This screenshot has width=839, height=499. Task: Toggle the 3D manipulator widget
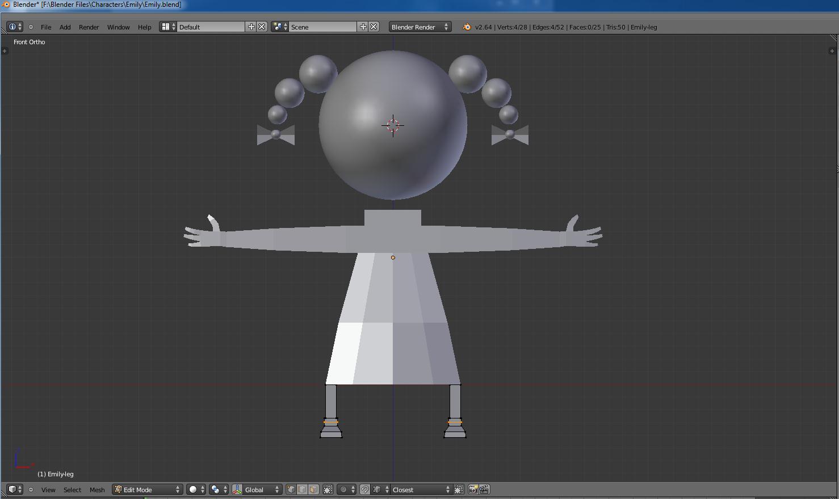click(237, 489)
